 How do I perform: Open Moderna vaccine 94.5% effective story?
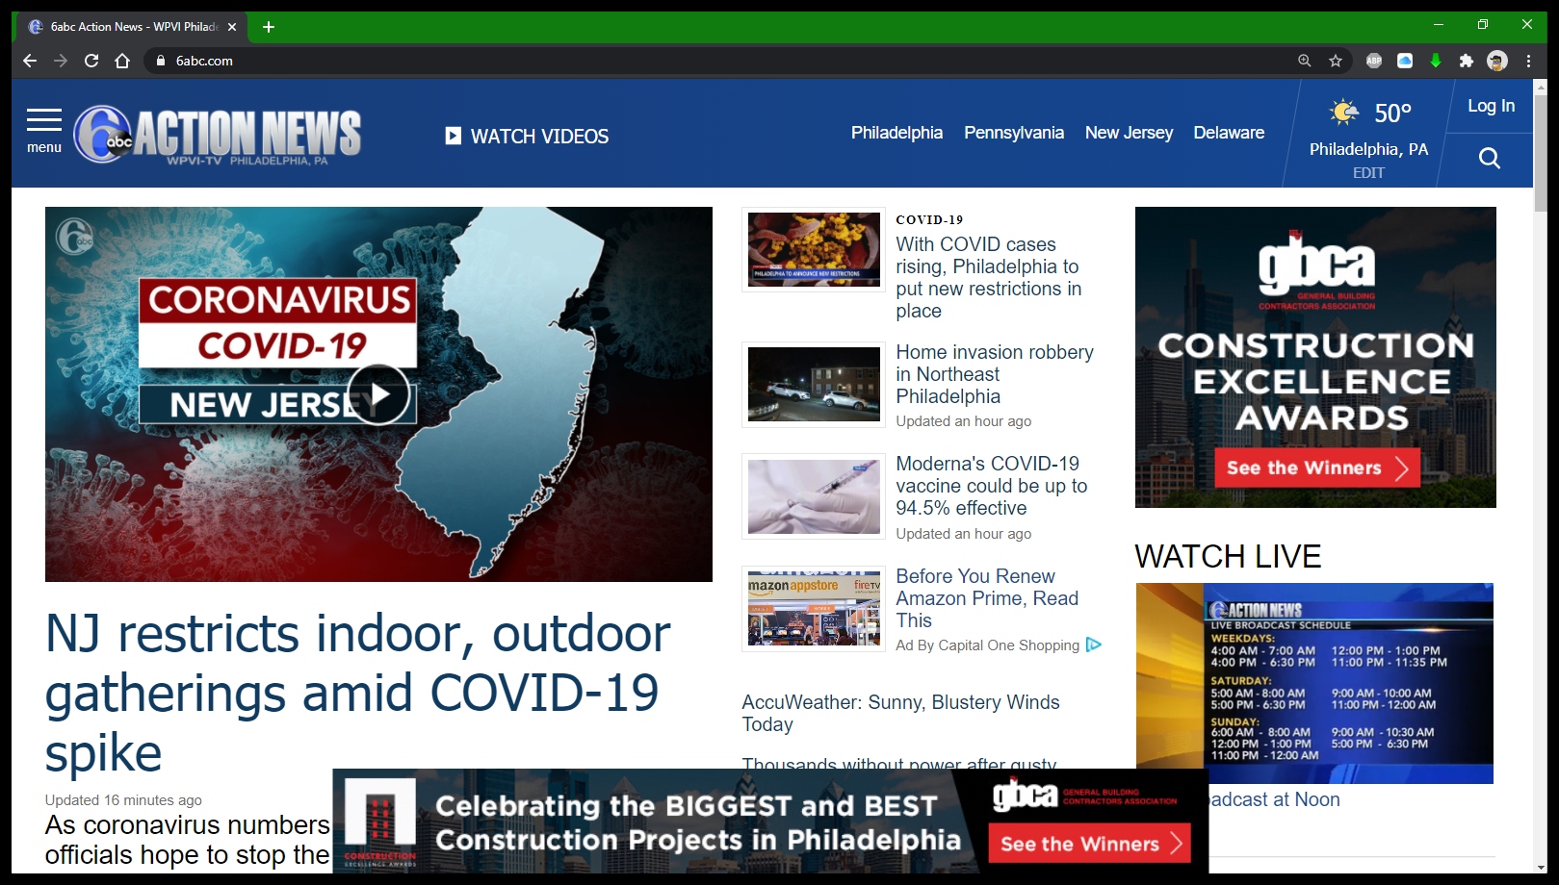click(992, 486)
